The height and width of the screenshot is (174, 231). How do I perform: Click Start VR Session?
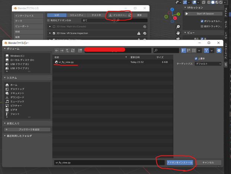click(x=203, y=14)
